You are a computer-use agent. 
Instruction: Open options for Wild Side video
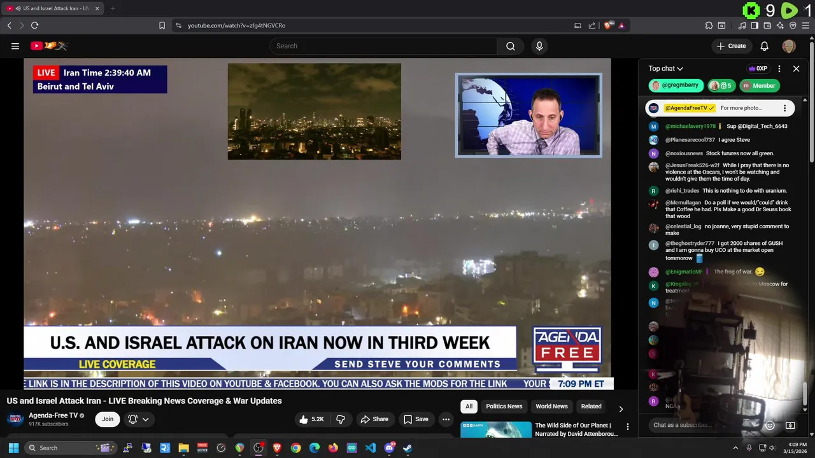tap(627, 427)
